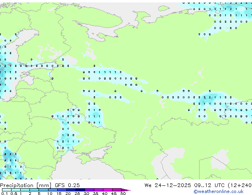Click the legend scale label '40'

[105, 193]
